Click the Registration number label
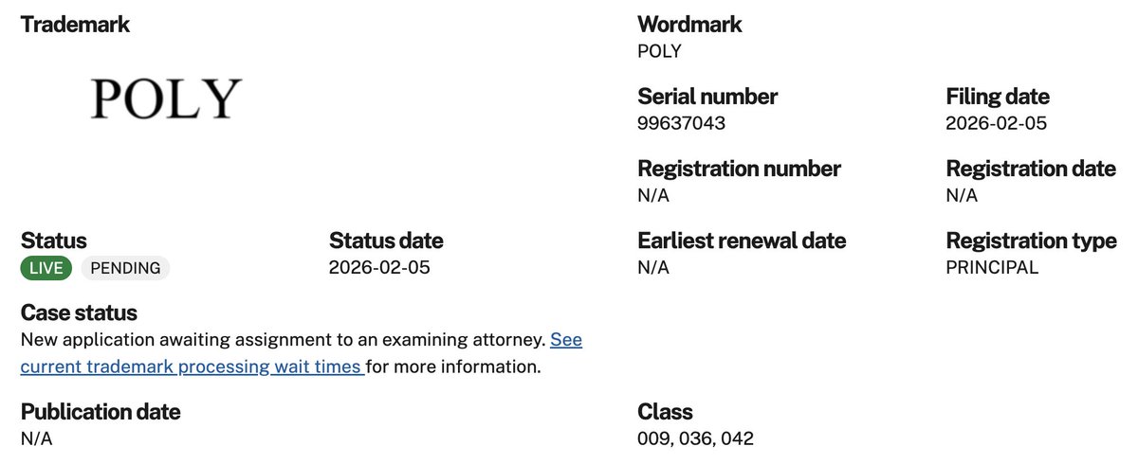 point(739,169)
